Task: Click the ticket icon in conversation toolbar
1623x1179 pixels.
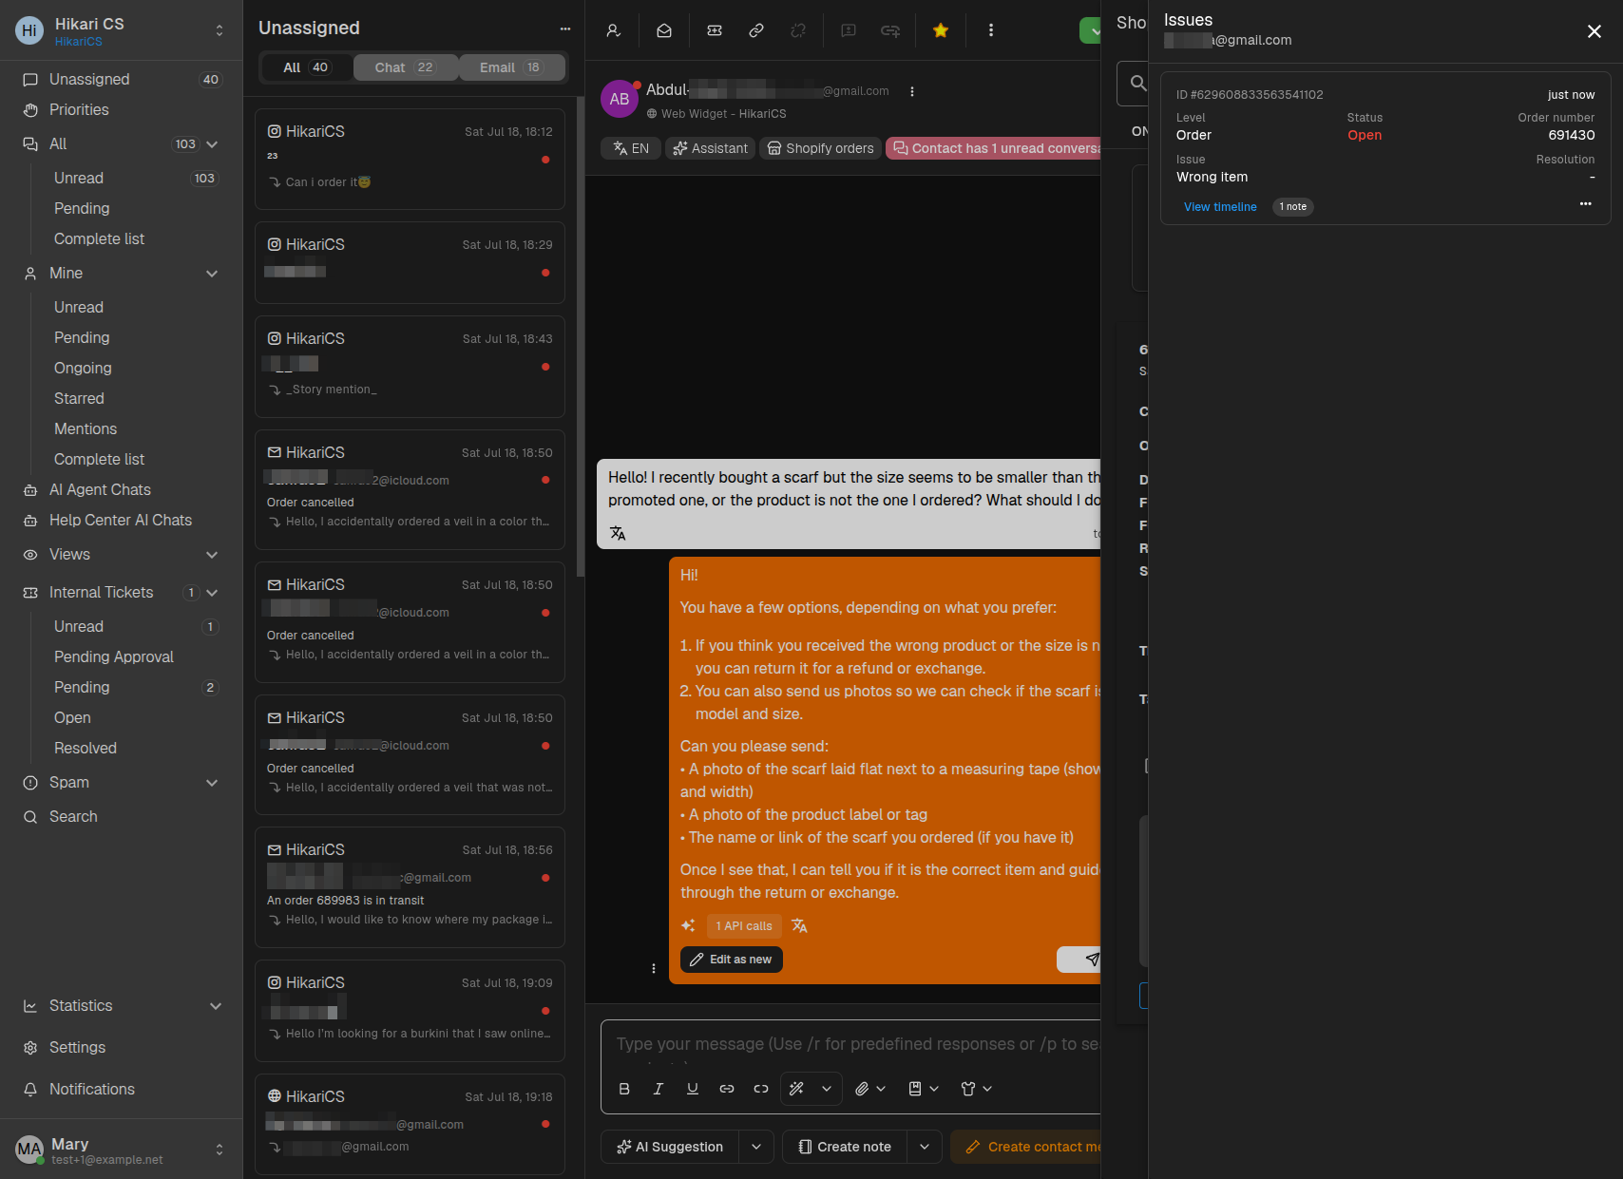Action: 715,30
